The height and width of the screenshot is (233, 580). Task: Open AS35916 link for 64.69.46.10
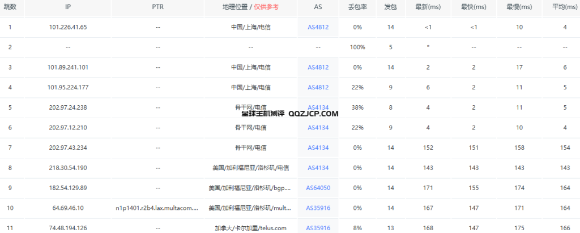[318, 208]
